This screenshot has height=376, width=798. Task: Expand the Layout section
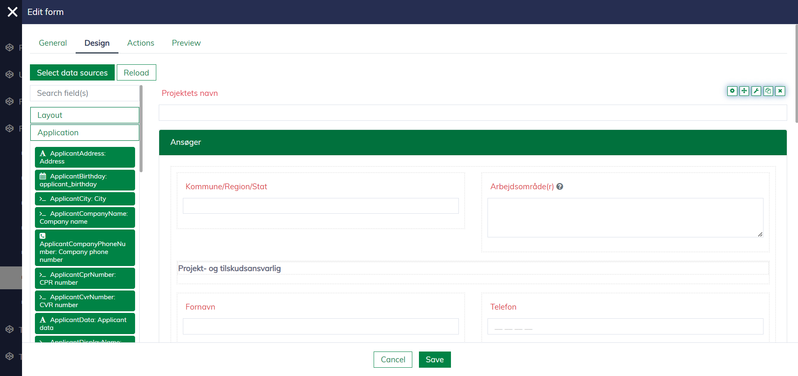tap(85, 115)
